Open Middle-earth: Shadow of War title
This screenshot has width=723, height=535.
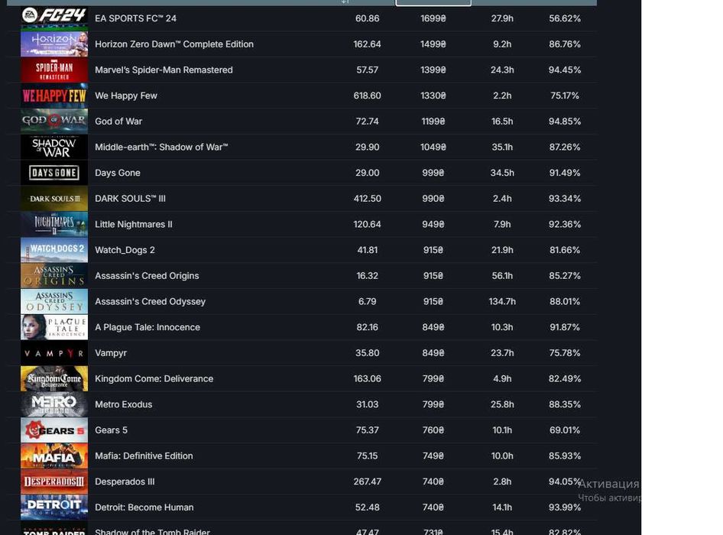click(x=161, y=147)
